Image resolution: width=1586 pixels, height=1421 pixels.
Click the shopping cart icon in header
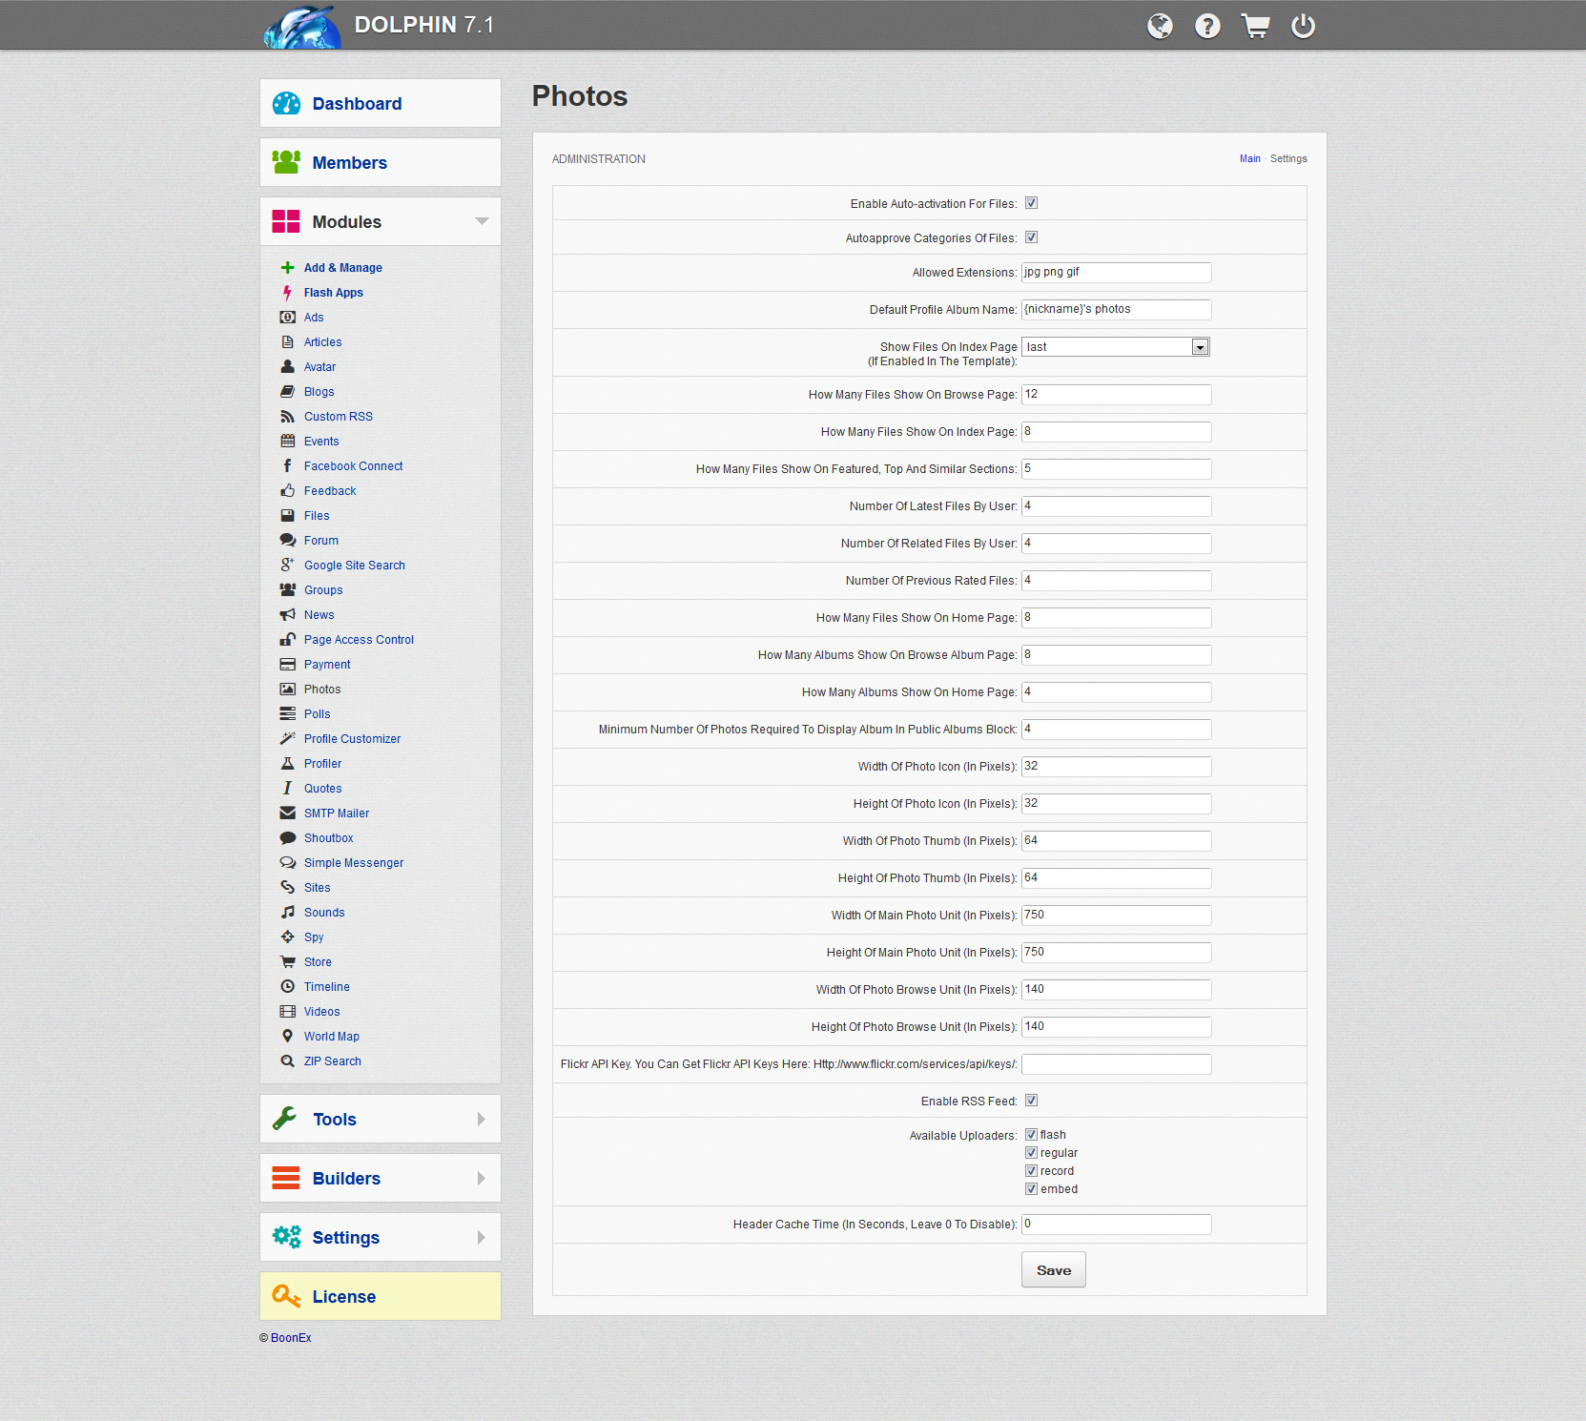coord(1255,26)
